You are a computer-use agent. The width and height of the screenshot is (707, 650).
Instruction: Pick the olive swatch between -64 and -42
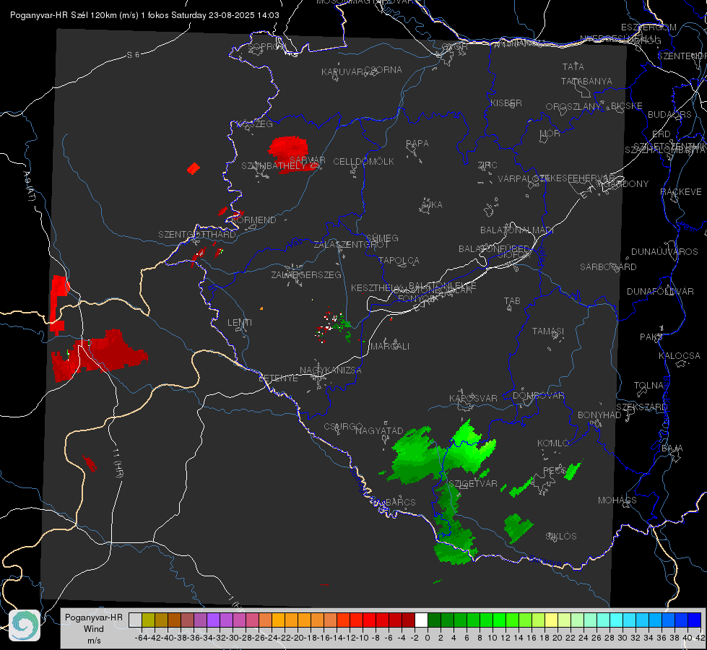point(148,620)
